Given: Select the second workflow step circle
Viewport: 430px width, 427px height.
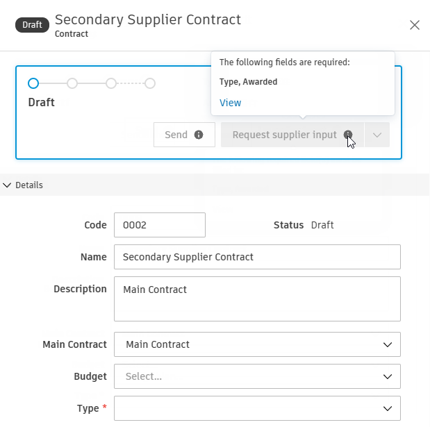Looking at the screenshot, I should click(72, 83).
